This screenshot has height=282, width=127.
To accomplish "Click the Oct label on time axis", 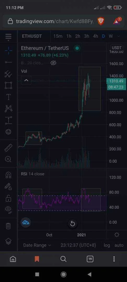I will [x=49, y=235].
